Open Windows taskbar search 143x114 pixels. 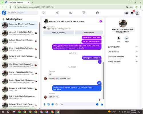pos(8,112)
